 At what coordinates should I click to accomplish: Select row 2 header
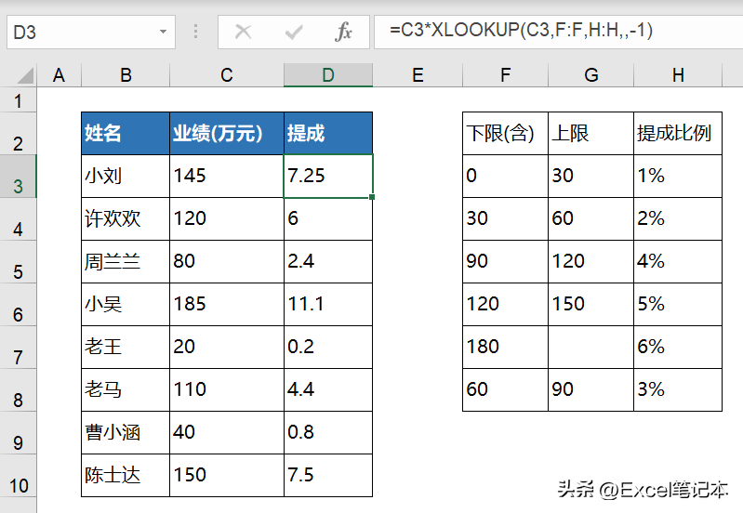(18, 134)
